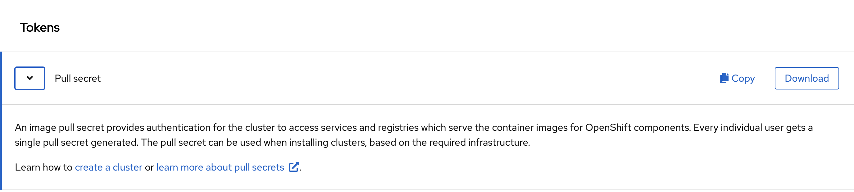This screenshot has width=854, height=192.
Task: Click the word OpenShift in the description
Action: (x=608, y=128)
